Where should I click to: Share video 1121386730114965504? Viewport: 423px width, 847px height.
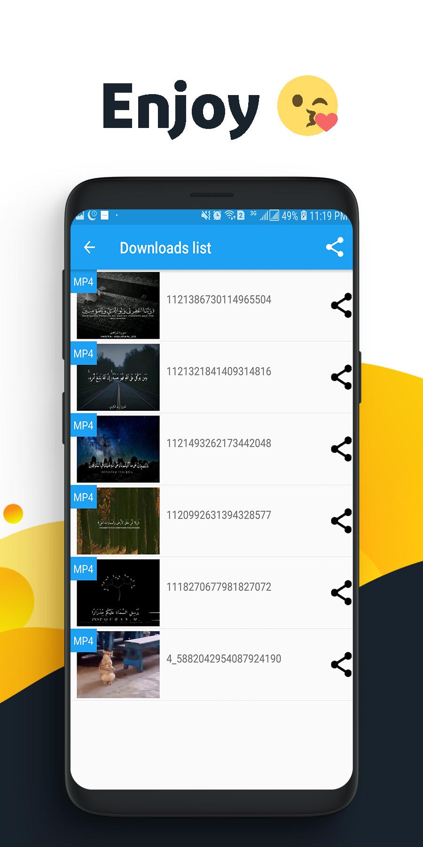coord(341,305)
